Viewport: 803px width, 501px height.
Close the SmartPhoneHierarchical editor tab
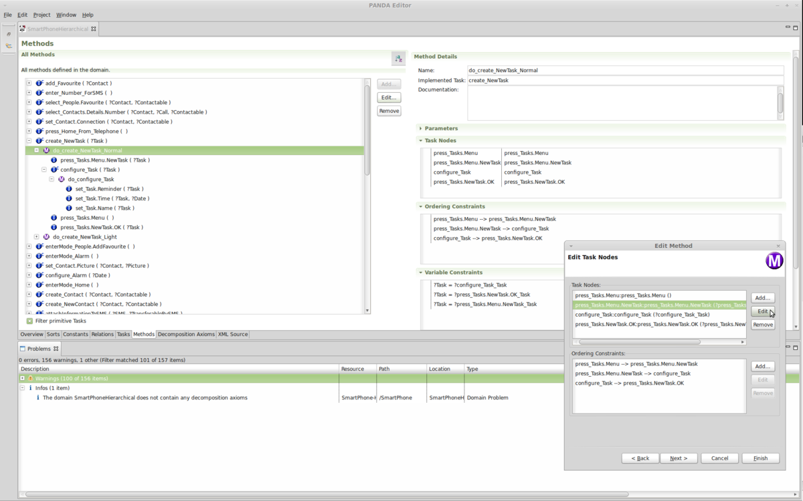pyautogui.click(x=94, y=29)
